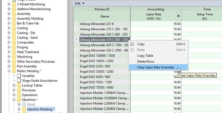Click the Wage Grade Associations document icon
222x113 pixels.
(19, 81)
